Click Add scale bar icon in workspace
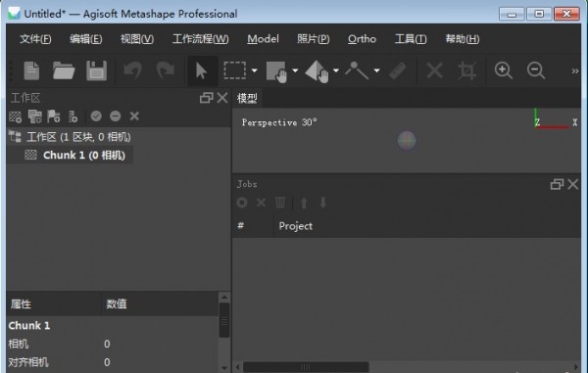This screenshot has width=588, height=373. pos(73,117)
